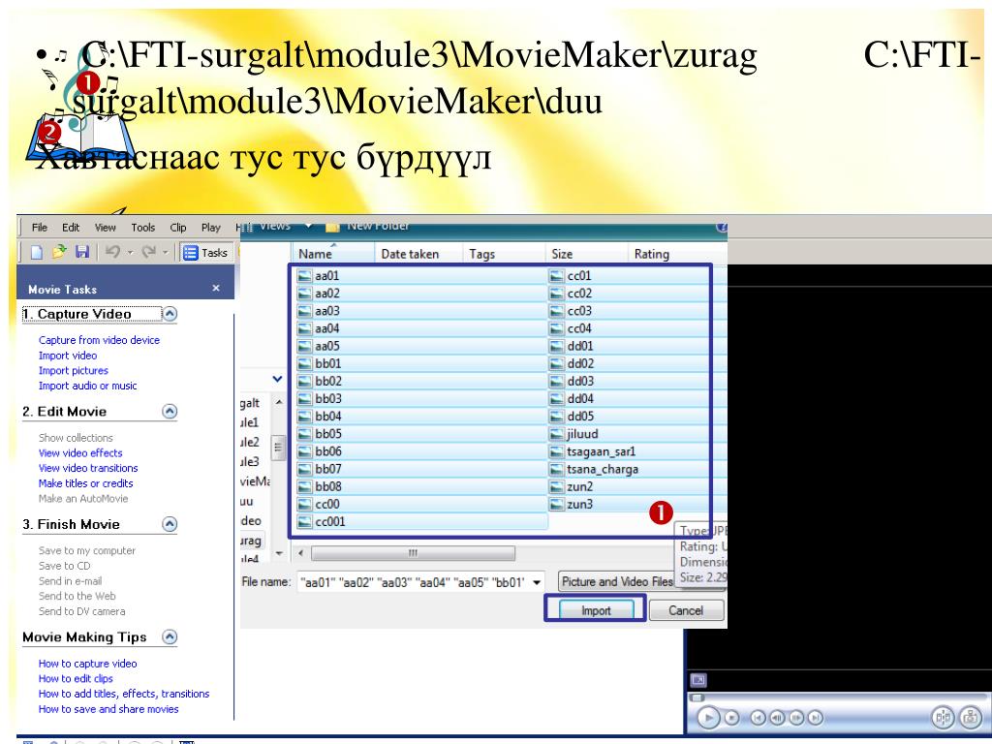Open the View menu
The image size is (992, 744).
coord(105,227)
